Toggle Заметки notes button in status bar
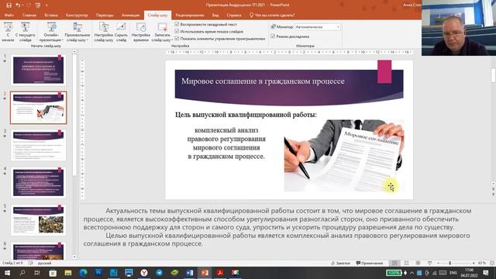 [x=340, y=263]
